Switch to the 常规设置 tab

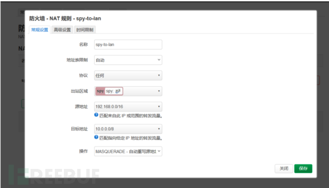(x=40, y=30)
